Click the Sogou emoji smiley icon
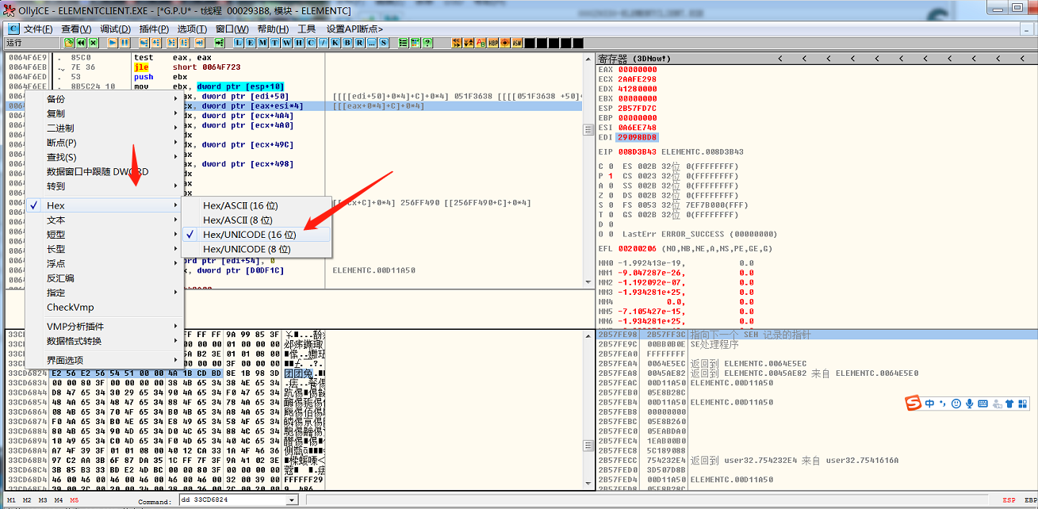The width and height of the screenshot is (1038, 509). click(956, 404)
